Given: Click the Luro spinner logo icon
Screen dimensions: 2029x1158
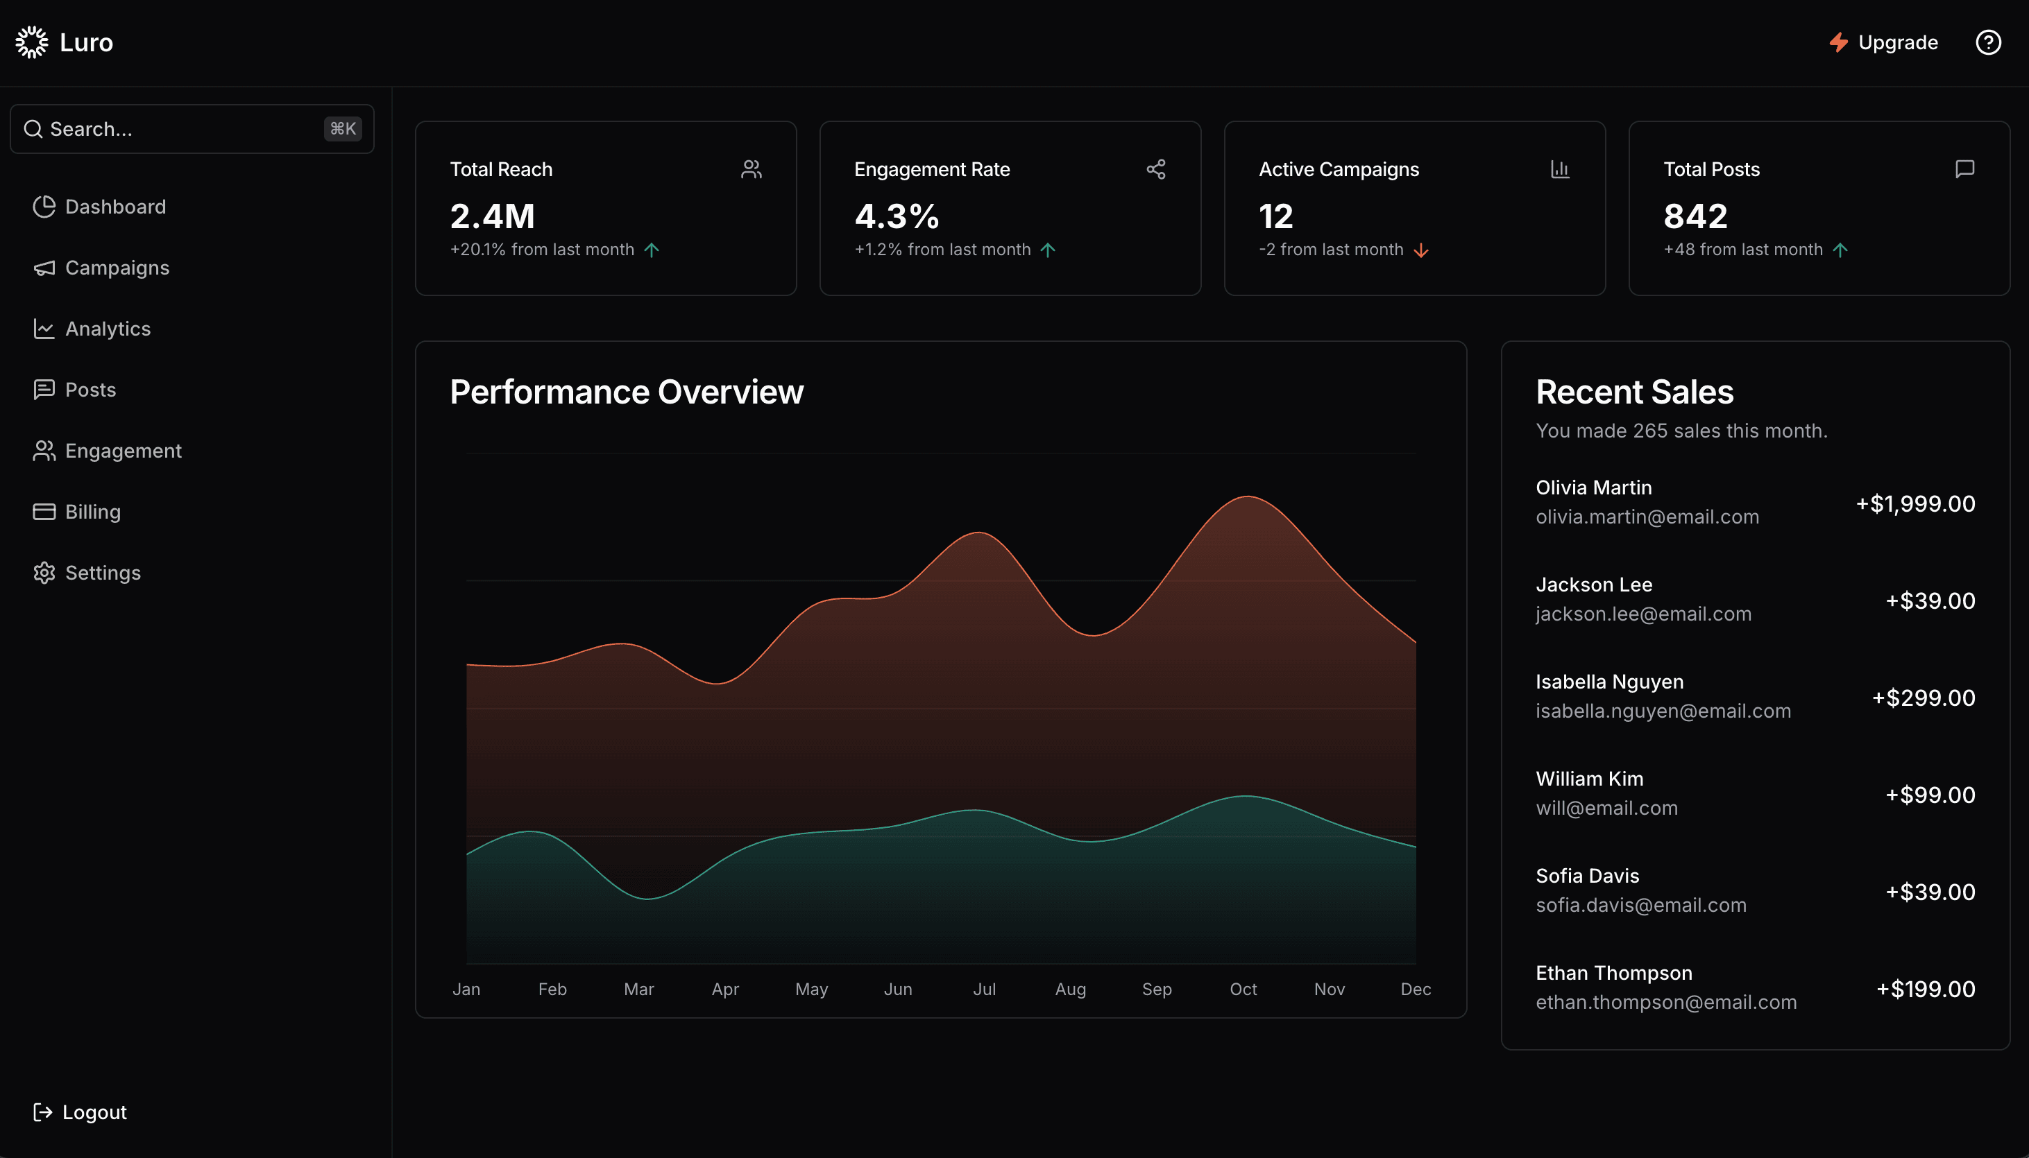Looking at the screenshot, I should point(32,42).
